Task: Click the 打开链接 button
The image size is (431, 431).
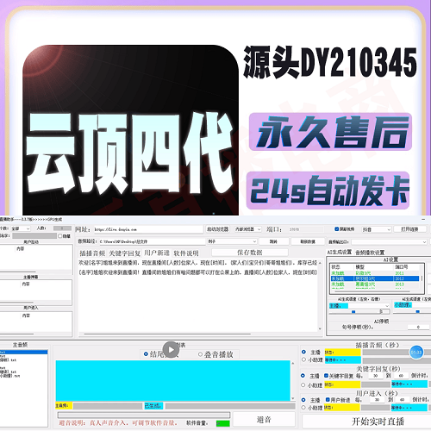Action: pyautogui.click(x=409, y=229)
